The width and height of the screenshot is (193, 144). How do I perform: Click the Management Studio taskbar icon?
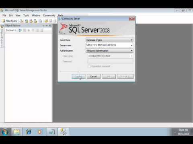tap(63, 132)
